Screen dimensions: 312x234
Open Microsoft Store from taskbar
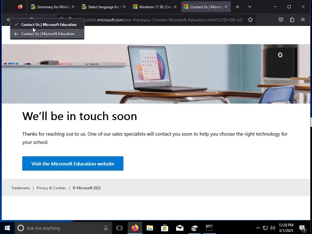tap(165, 228)
